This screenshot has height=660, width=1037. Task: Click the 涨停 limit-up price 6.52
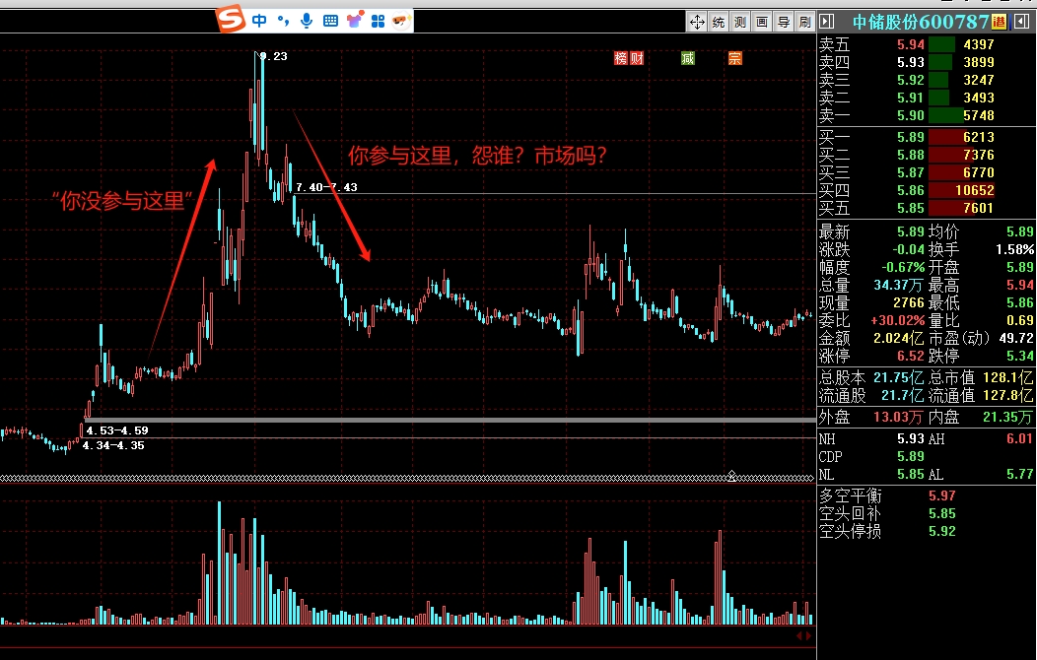(911, 356)
